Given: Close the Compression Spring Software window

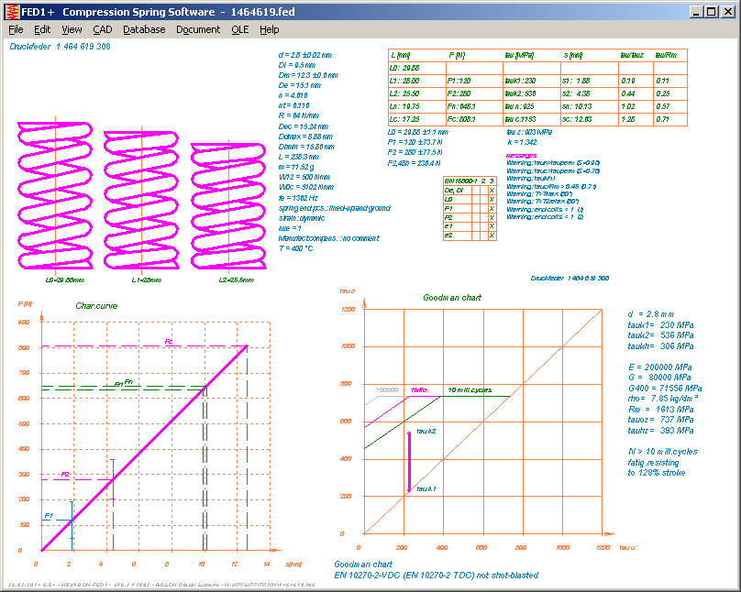Looking at the screenshot, I should point(727,11).
